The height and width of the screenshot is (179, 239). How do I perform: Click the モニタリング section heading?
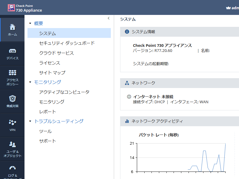click(48, 82)
